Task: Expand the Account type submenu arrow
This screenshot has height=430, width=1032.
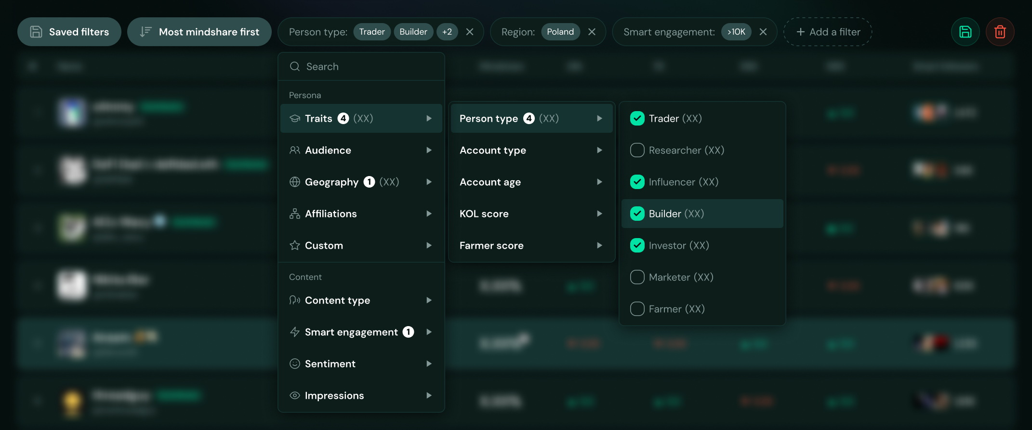Action: pos(599,150)
